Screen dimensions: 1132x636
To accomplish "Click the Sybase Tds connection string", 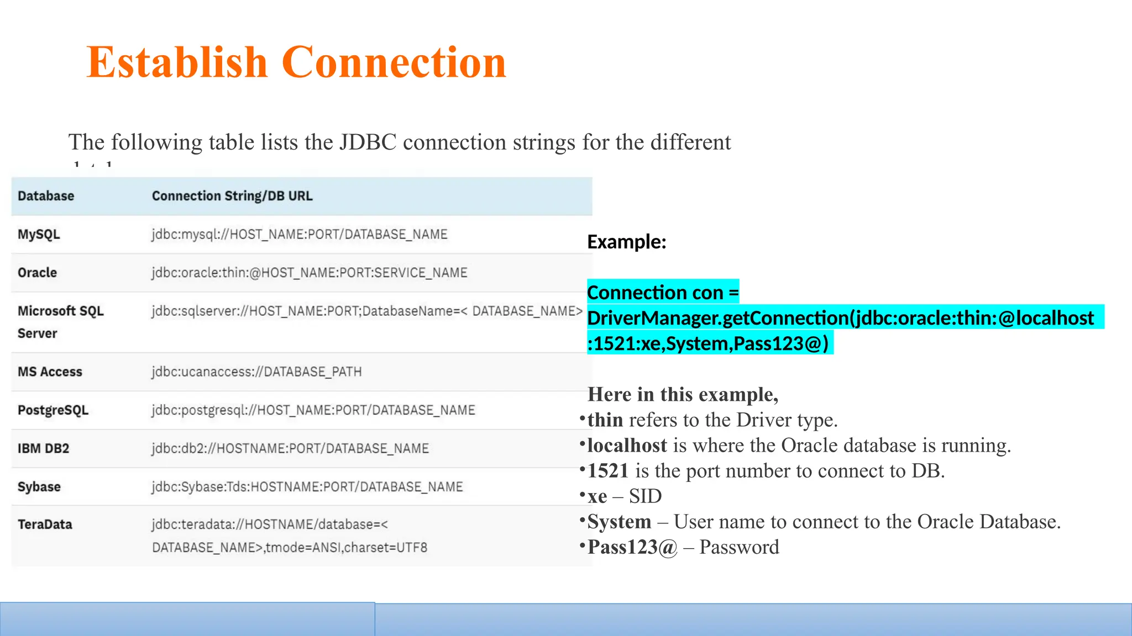I will pos(307,487).
